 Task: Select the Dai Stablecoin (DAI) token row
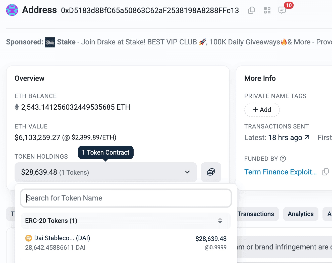tap(126, 243)
